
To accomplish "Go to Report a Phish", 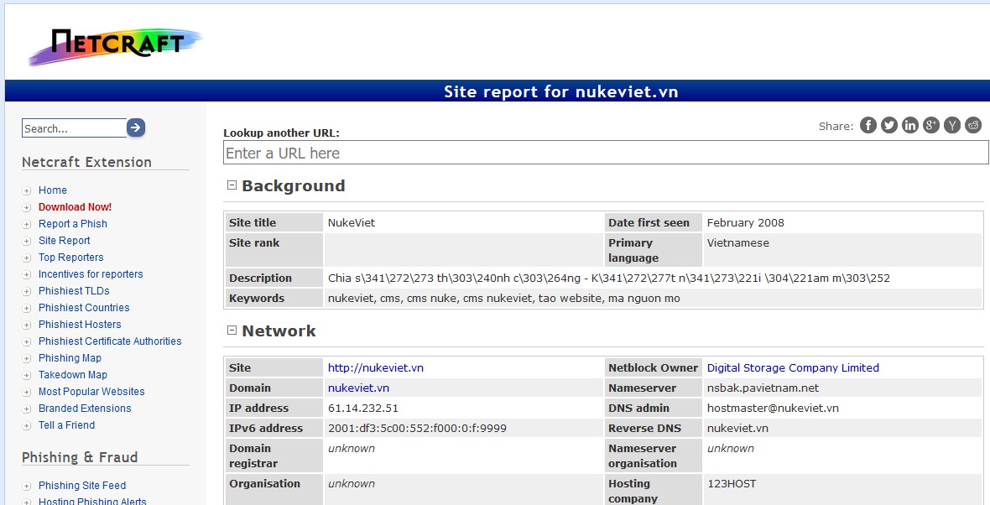I will [73, 223].
